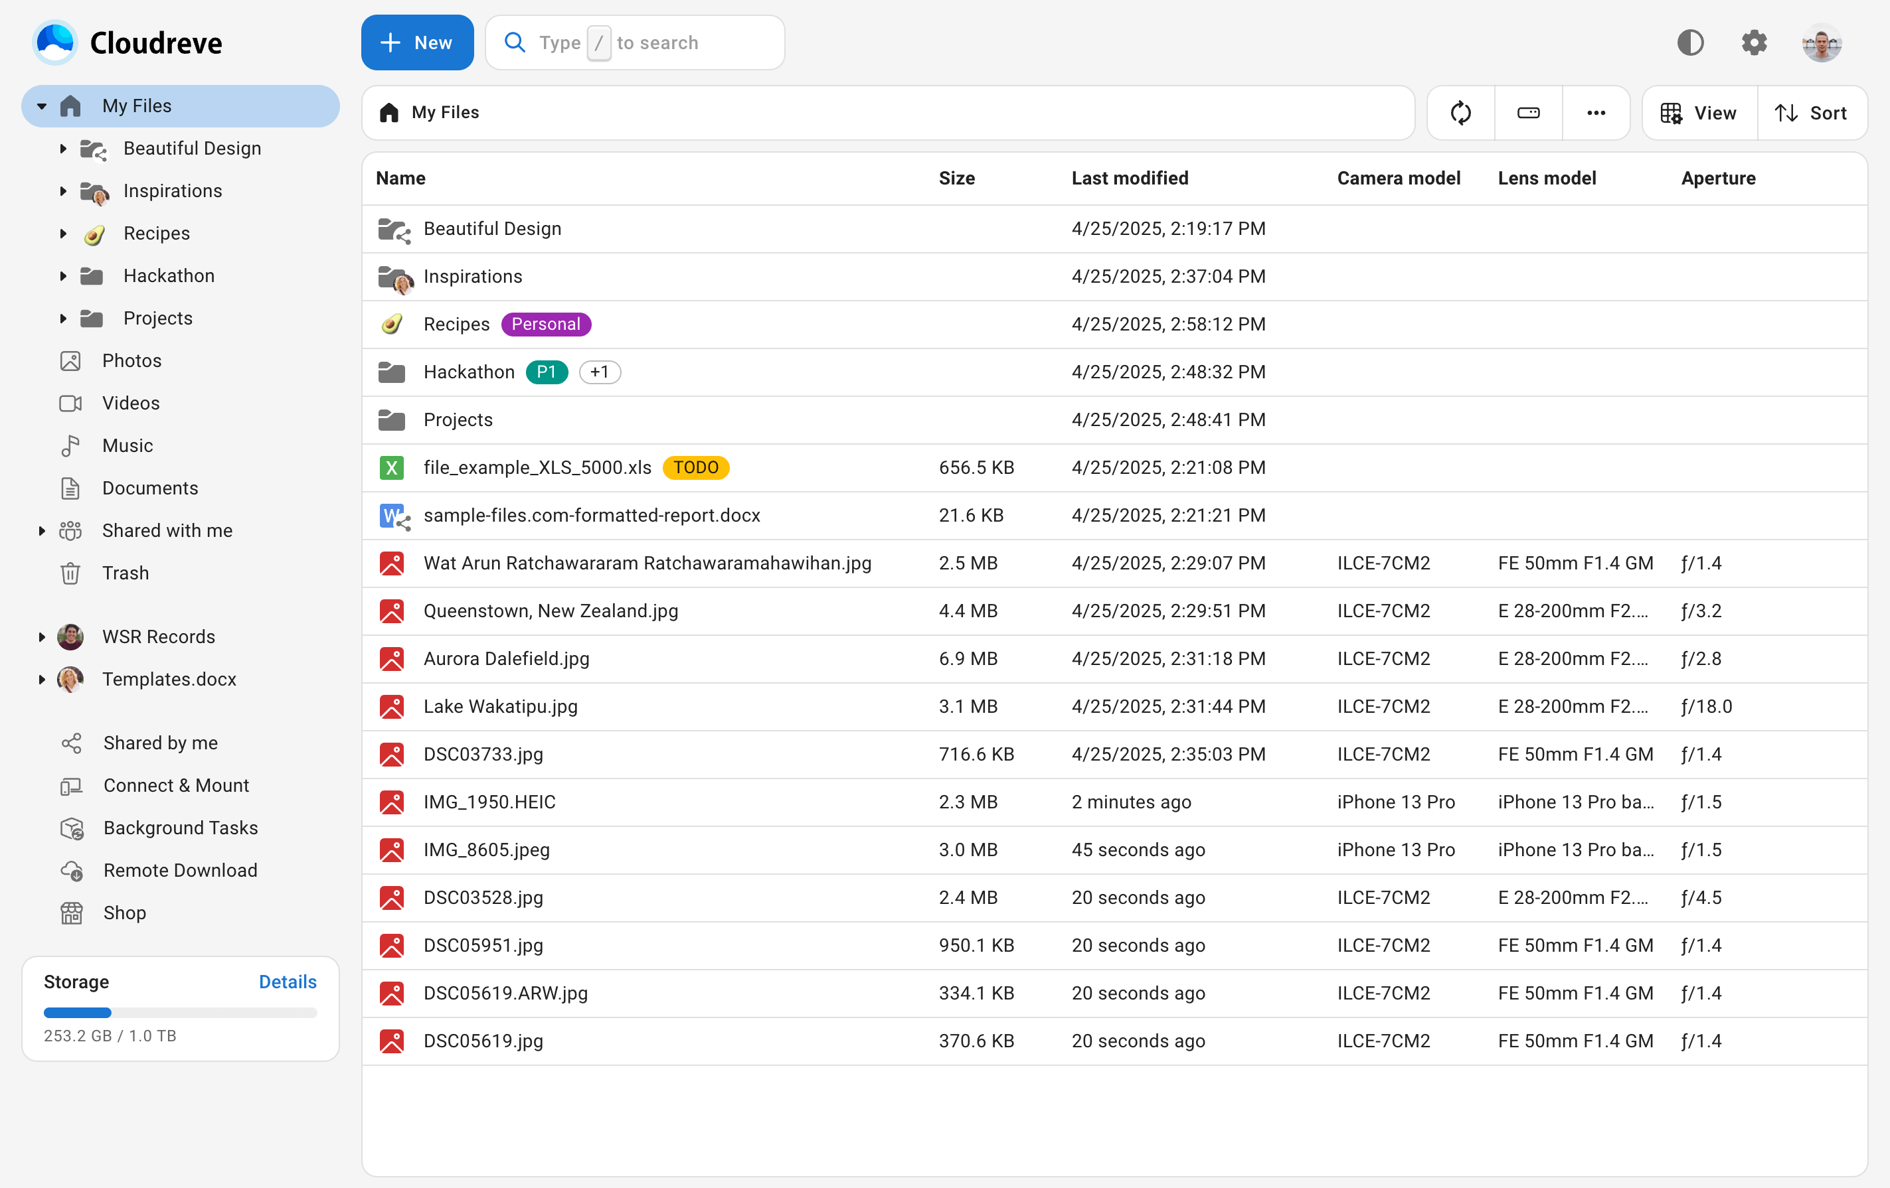1890x1188 pixels.
Task: Click the New button
Action: pyautogui.click(x=417, y=42)
